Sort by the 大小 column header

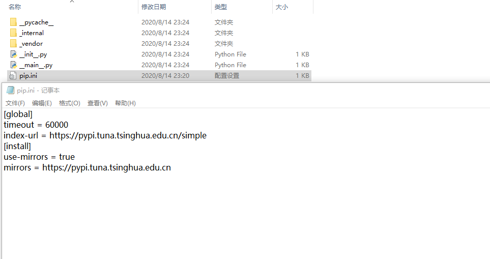click(281, 7)
